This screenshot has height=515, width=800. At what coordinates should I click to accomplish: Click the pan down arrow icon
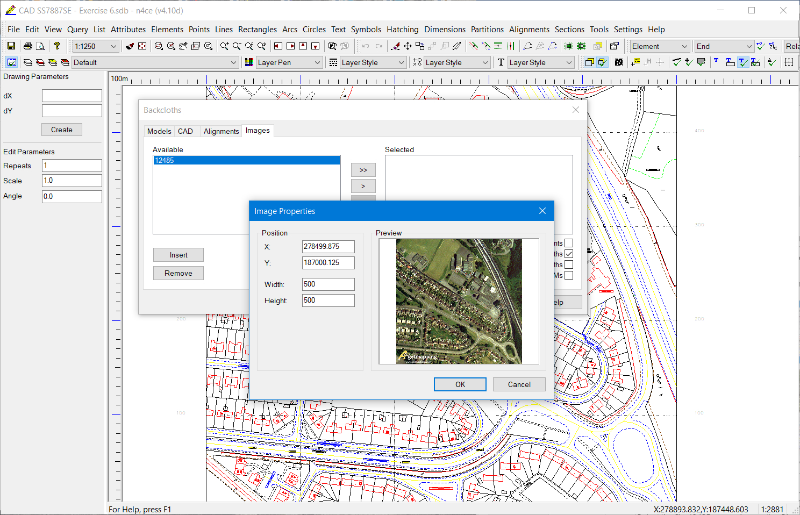coord(315,46)
